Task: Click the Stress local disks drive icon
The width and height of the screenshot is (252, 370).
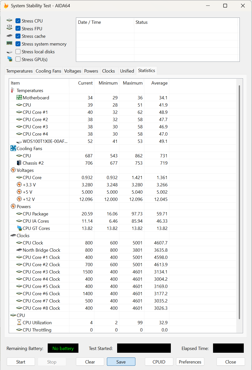Action: click(x=9, y=52)
